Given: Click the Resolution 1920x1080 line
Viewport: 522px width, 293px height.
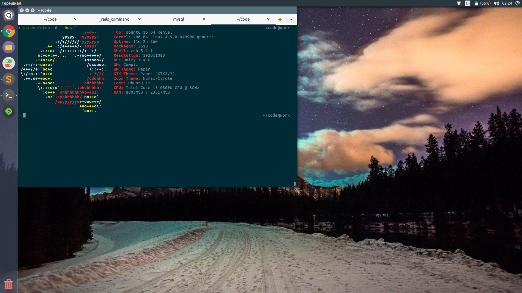Looking at the screenshot, I should pyautogui.click(x=139, y=55).
